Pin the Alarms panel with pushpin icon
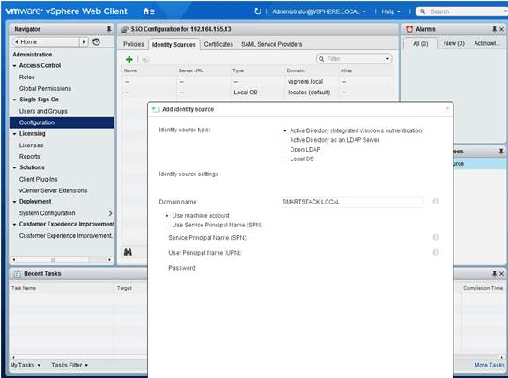Image resolution: width=508 pixels, height=378 pixels. (x=494, y=29)
